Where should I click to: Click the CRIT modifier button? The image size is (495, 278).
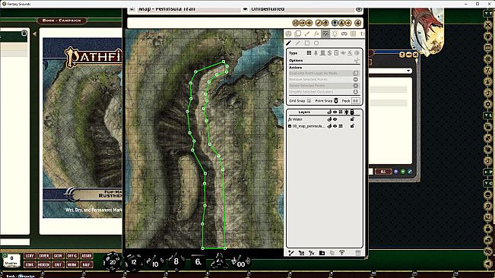58,264
